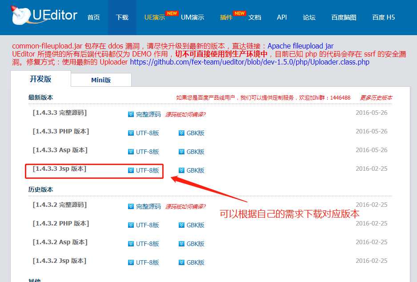Download 1.4.3.2 Asp GBK版 text link

(195, 244)
